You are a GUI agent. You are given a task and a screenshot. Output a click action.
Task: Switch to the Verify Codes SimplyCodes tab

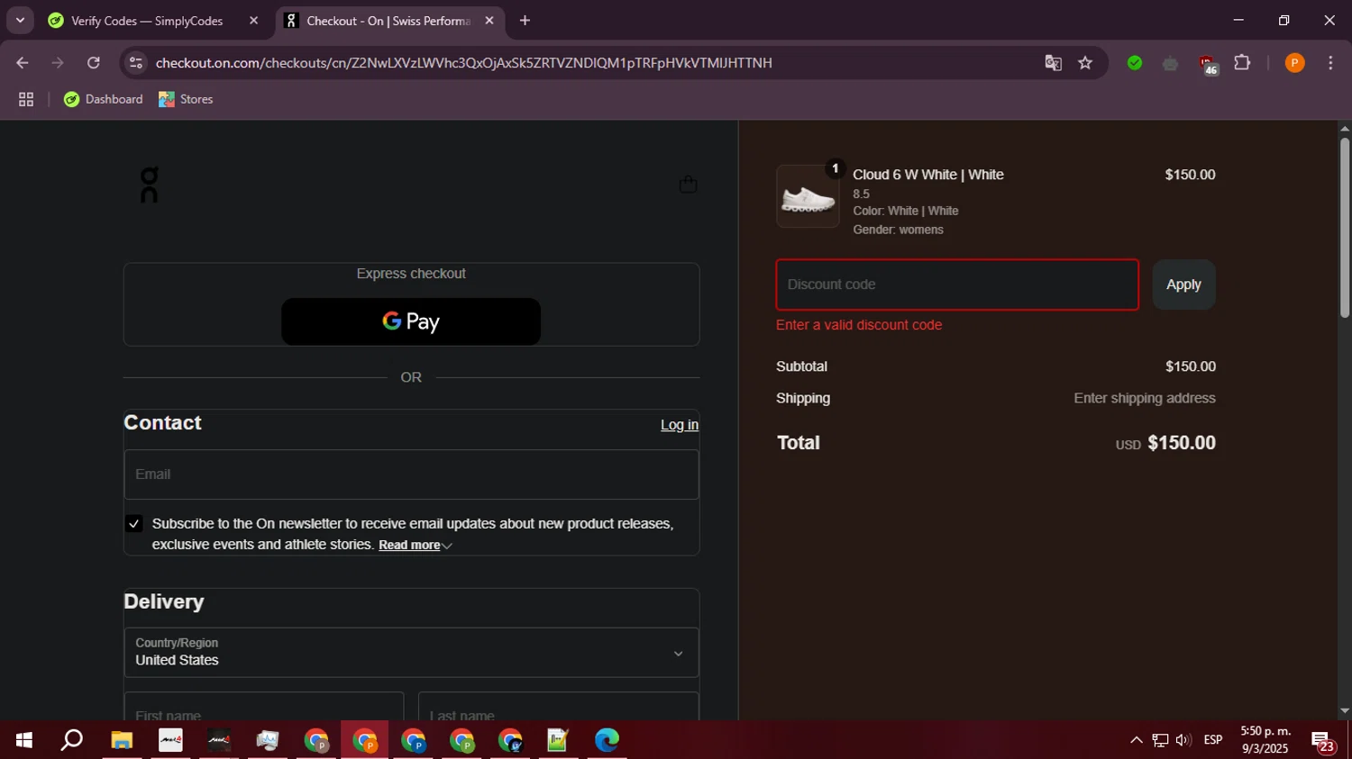pyautogui.click(x=147, y=21)
